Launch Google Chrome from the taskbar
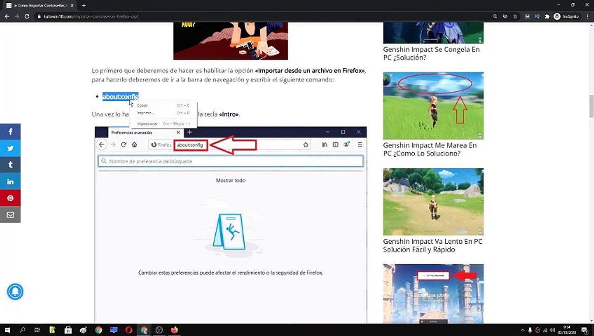594x336 pixels. coord(99,330)
